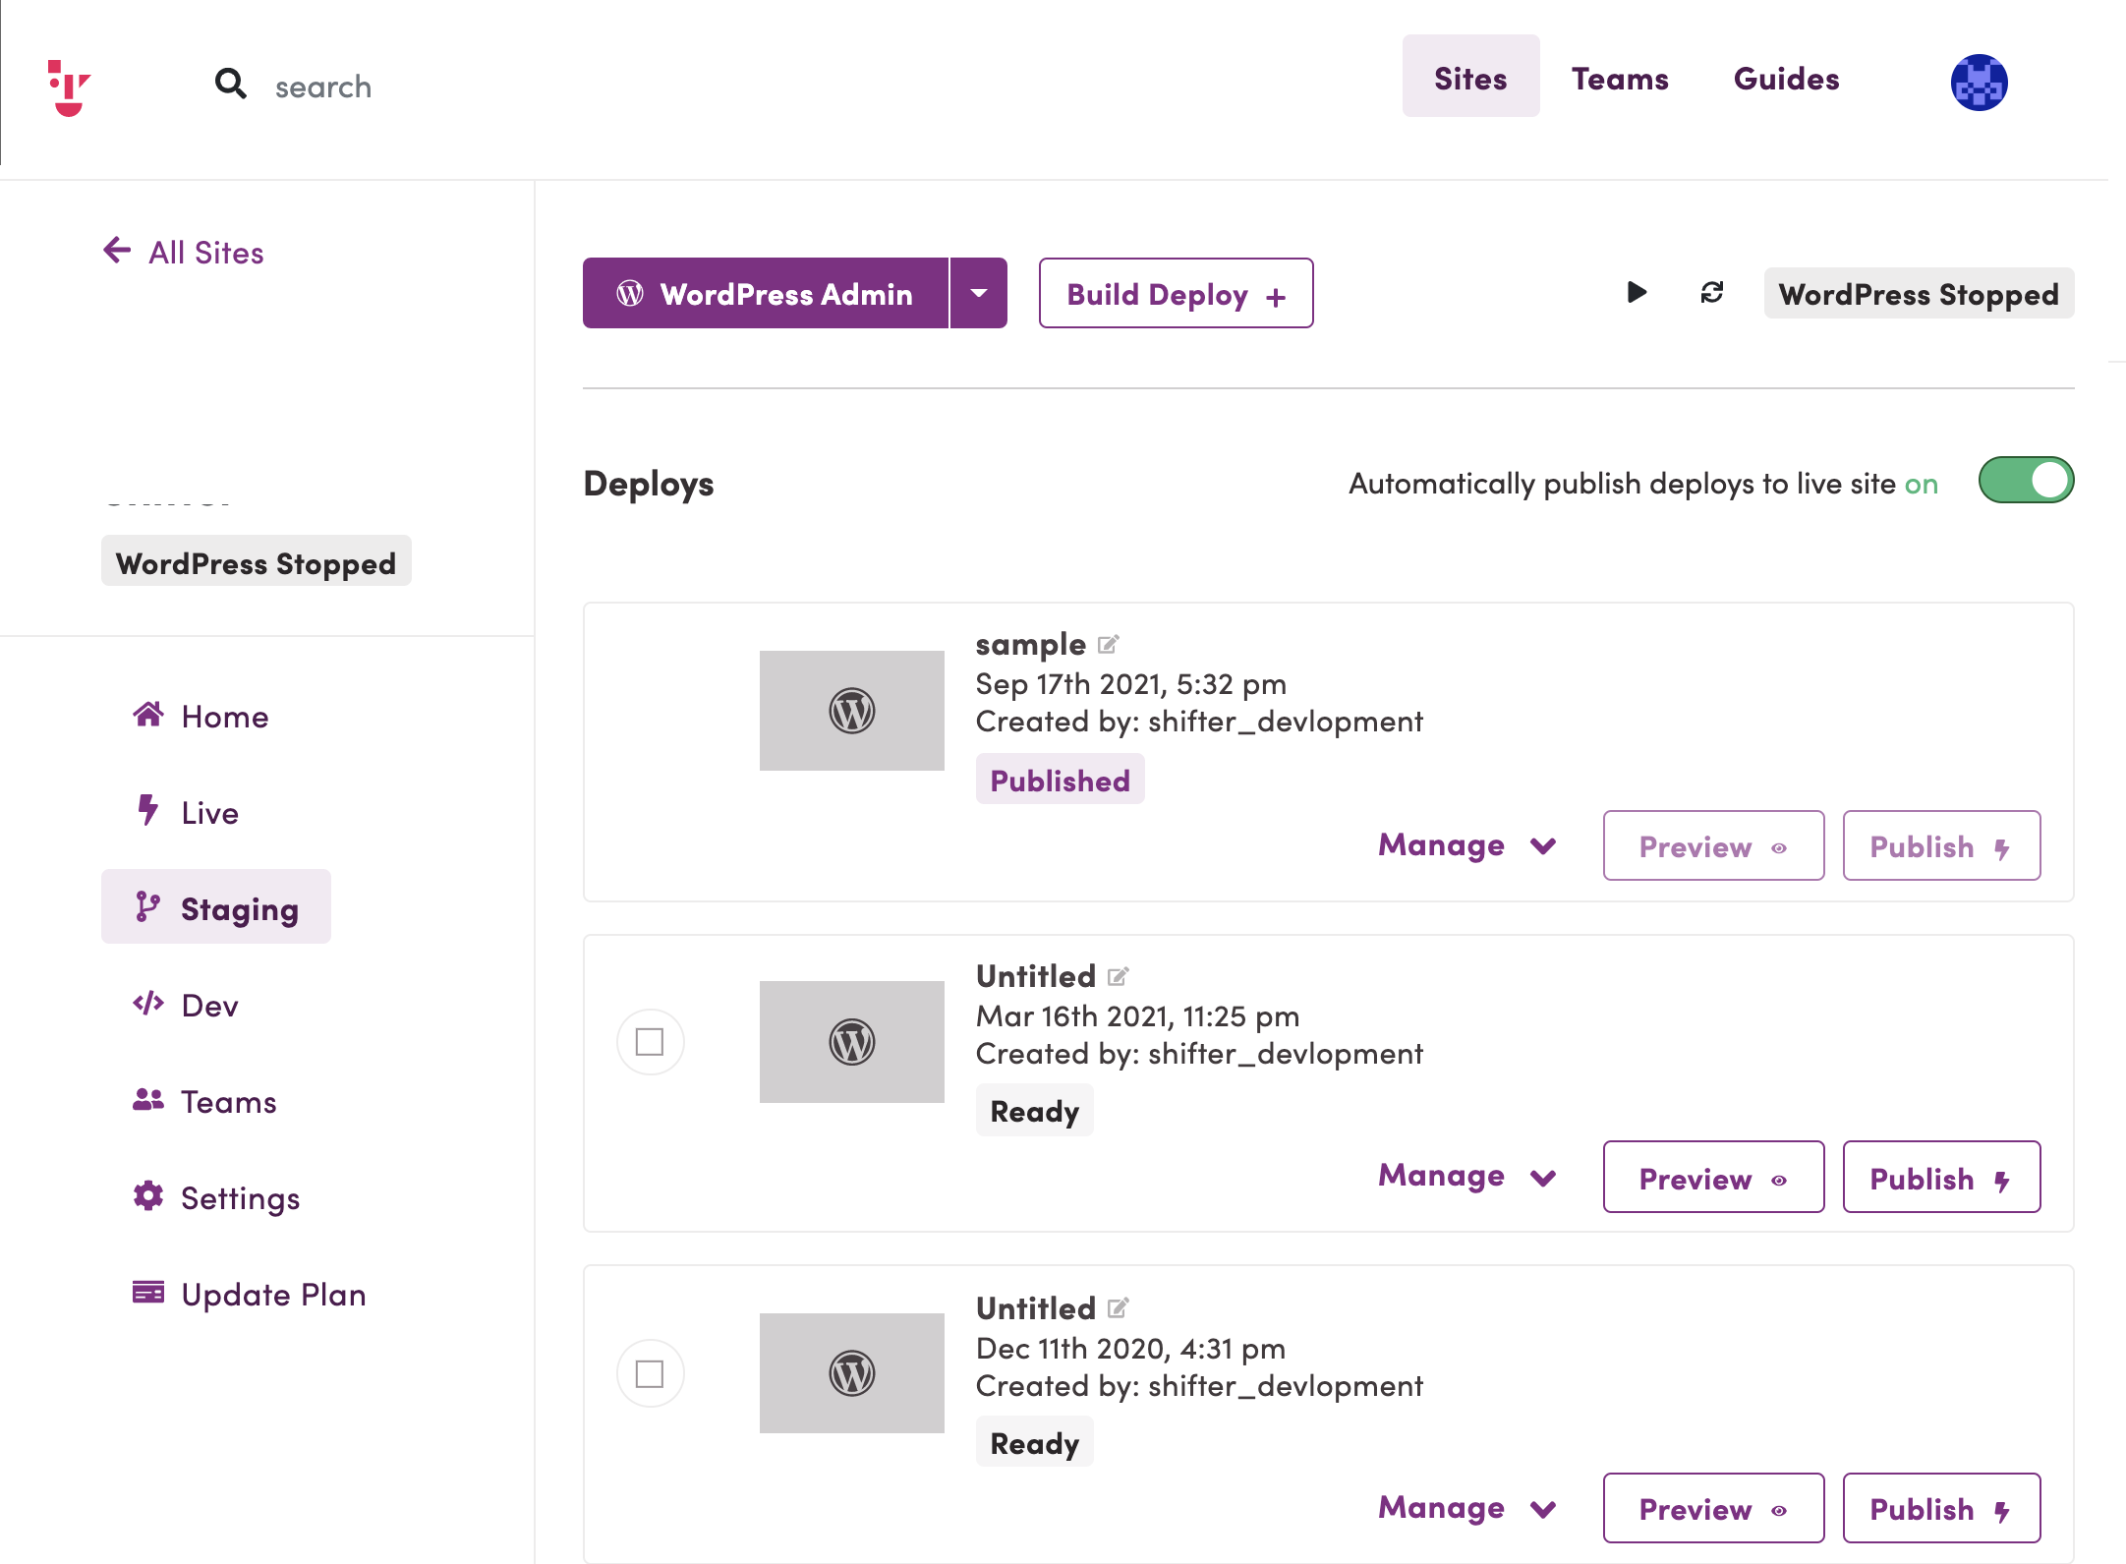
Task: Click the Shifter logo icon
Action: point(69,87)
